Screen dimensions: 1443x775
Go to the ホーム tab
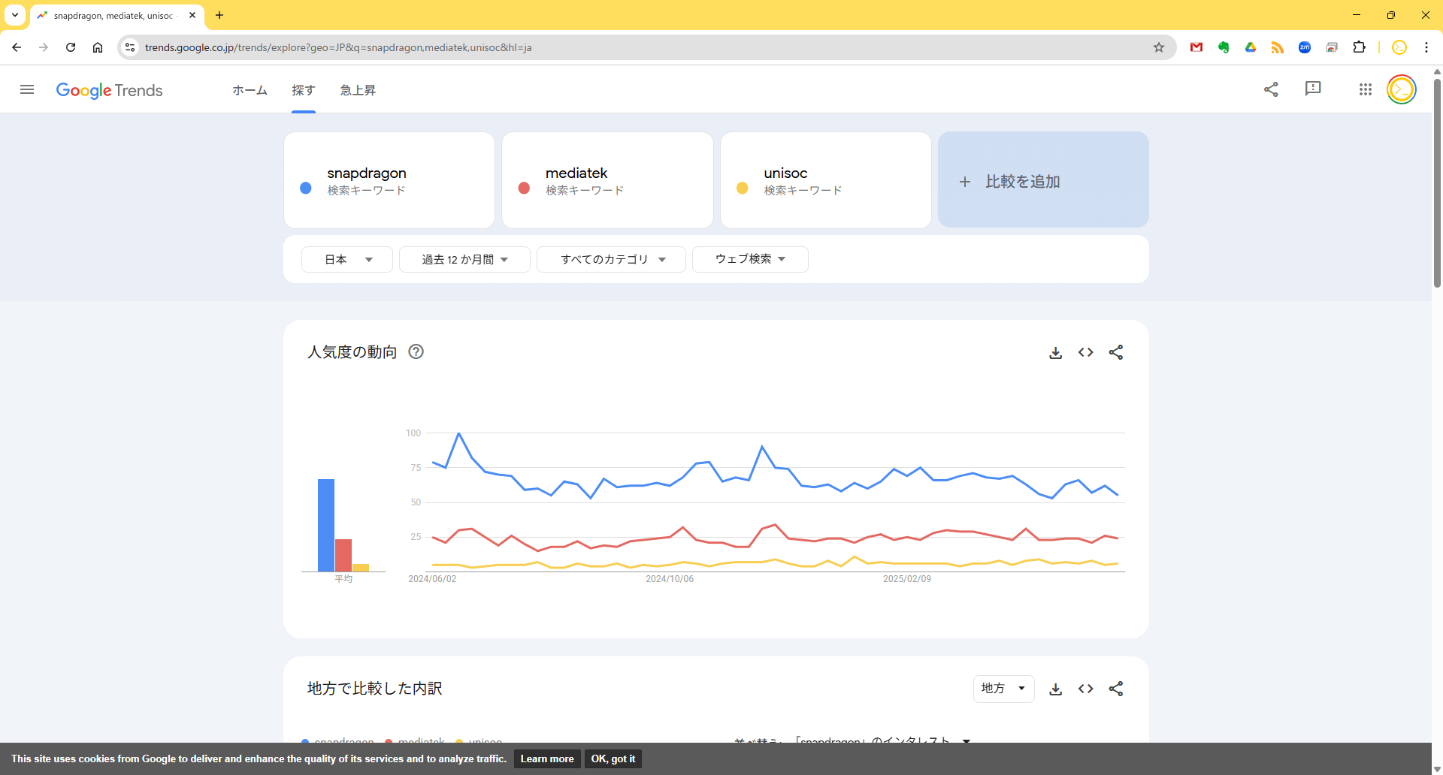point(250,90)
